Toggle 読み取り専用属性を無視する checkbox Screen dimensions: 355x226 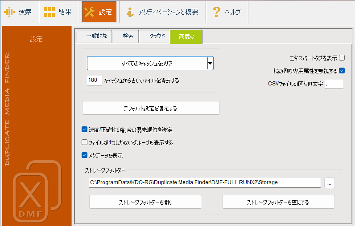click(x=342, y=71)
